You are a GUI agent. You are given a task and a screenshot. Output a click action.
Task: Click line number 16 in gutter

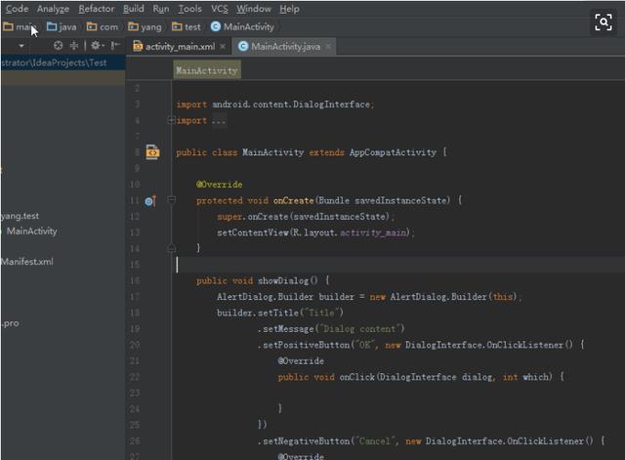pyautogui.click(x=135, y=280)
